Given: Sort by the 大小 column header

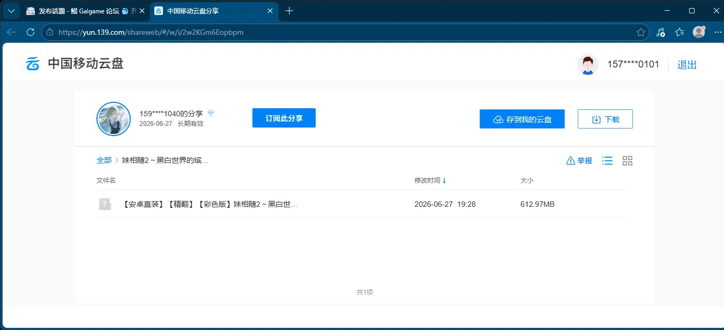Looking at the screenshot, I should point(527,181).
